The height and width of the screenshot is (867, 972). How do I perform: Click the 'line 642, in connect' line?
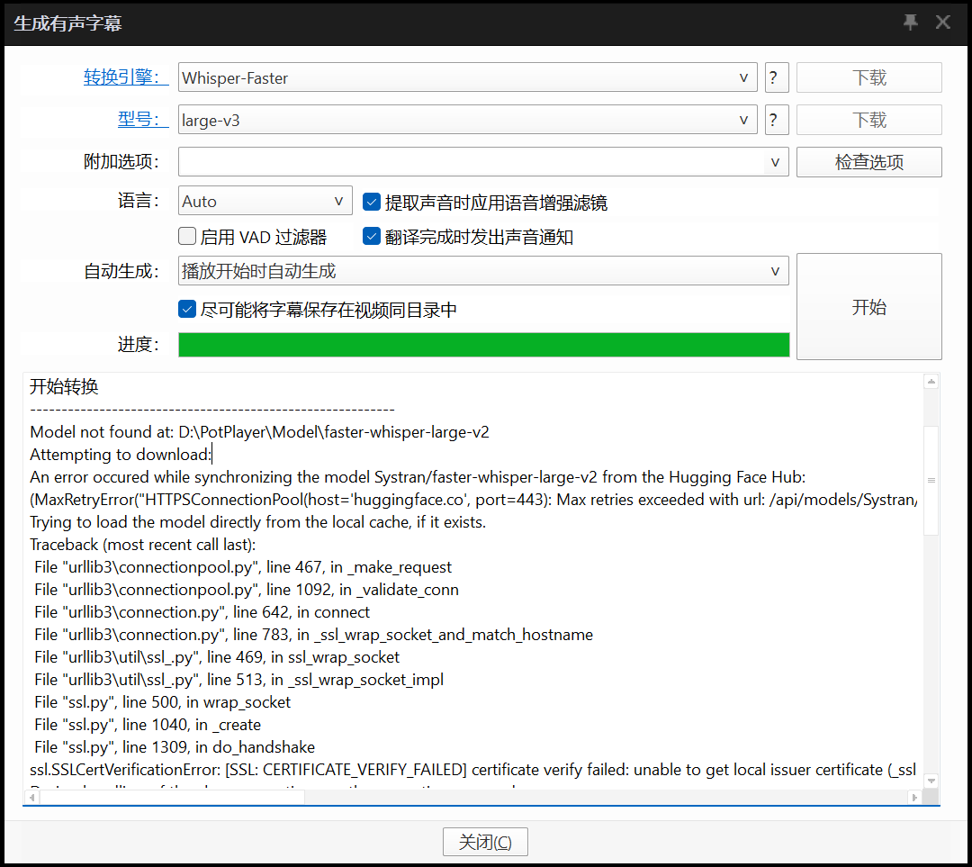pos(202,612)
